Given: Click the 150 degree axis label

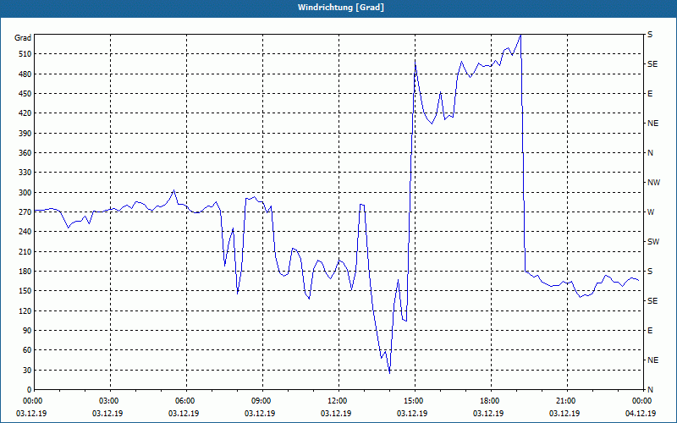Looking at the screenshot, I should [24, 290].
